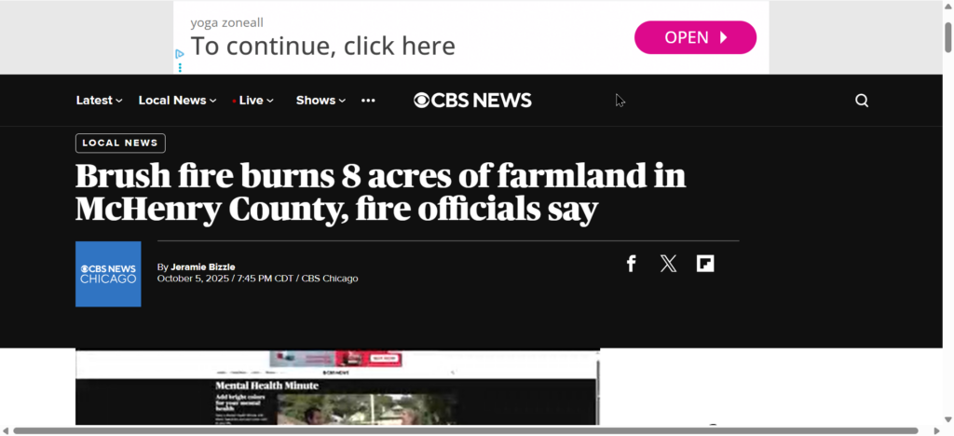Image resolution: width=954 pixels, height=436 pixels.
Task: Click the CBS News logo
Action: pyautogui.click(x=472, y=101)
